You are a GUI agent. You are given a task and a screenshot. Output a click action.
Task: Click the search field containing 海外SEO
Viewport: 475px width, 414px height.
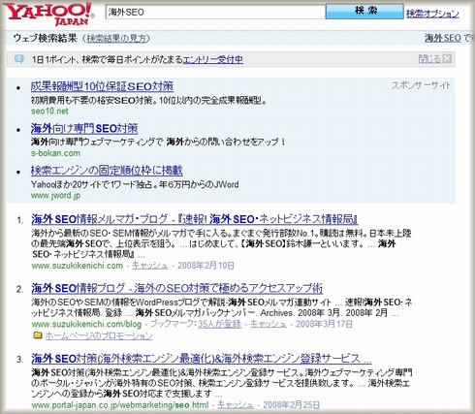tap(215, 12)
